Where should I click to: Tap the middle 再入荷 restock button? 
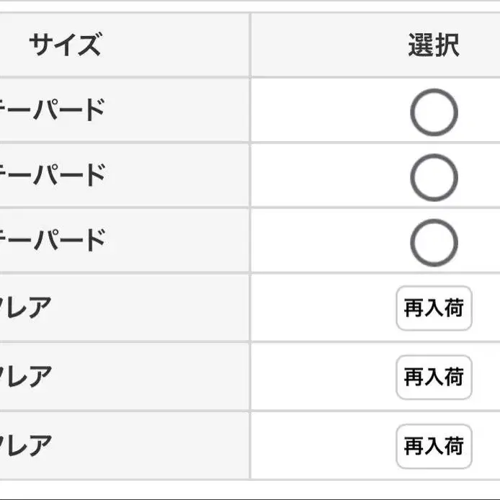tap(434, 378)
